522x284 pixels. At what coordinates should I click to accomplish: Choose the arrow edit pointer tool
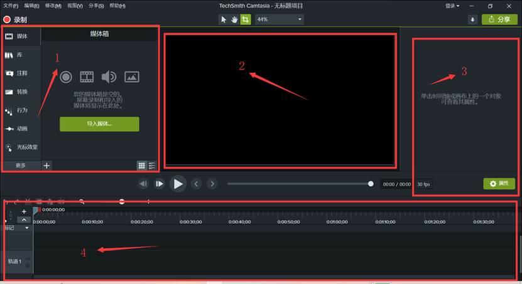click(224, 19)
